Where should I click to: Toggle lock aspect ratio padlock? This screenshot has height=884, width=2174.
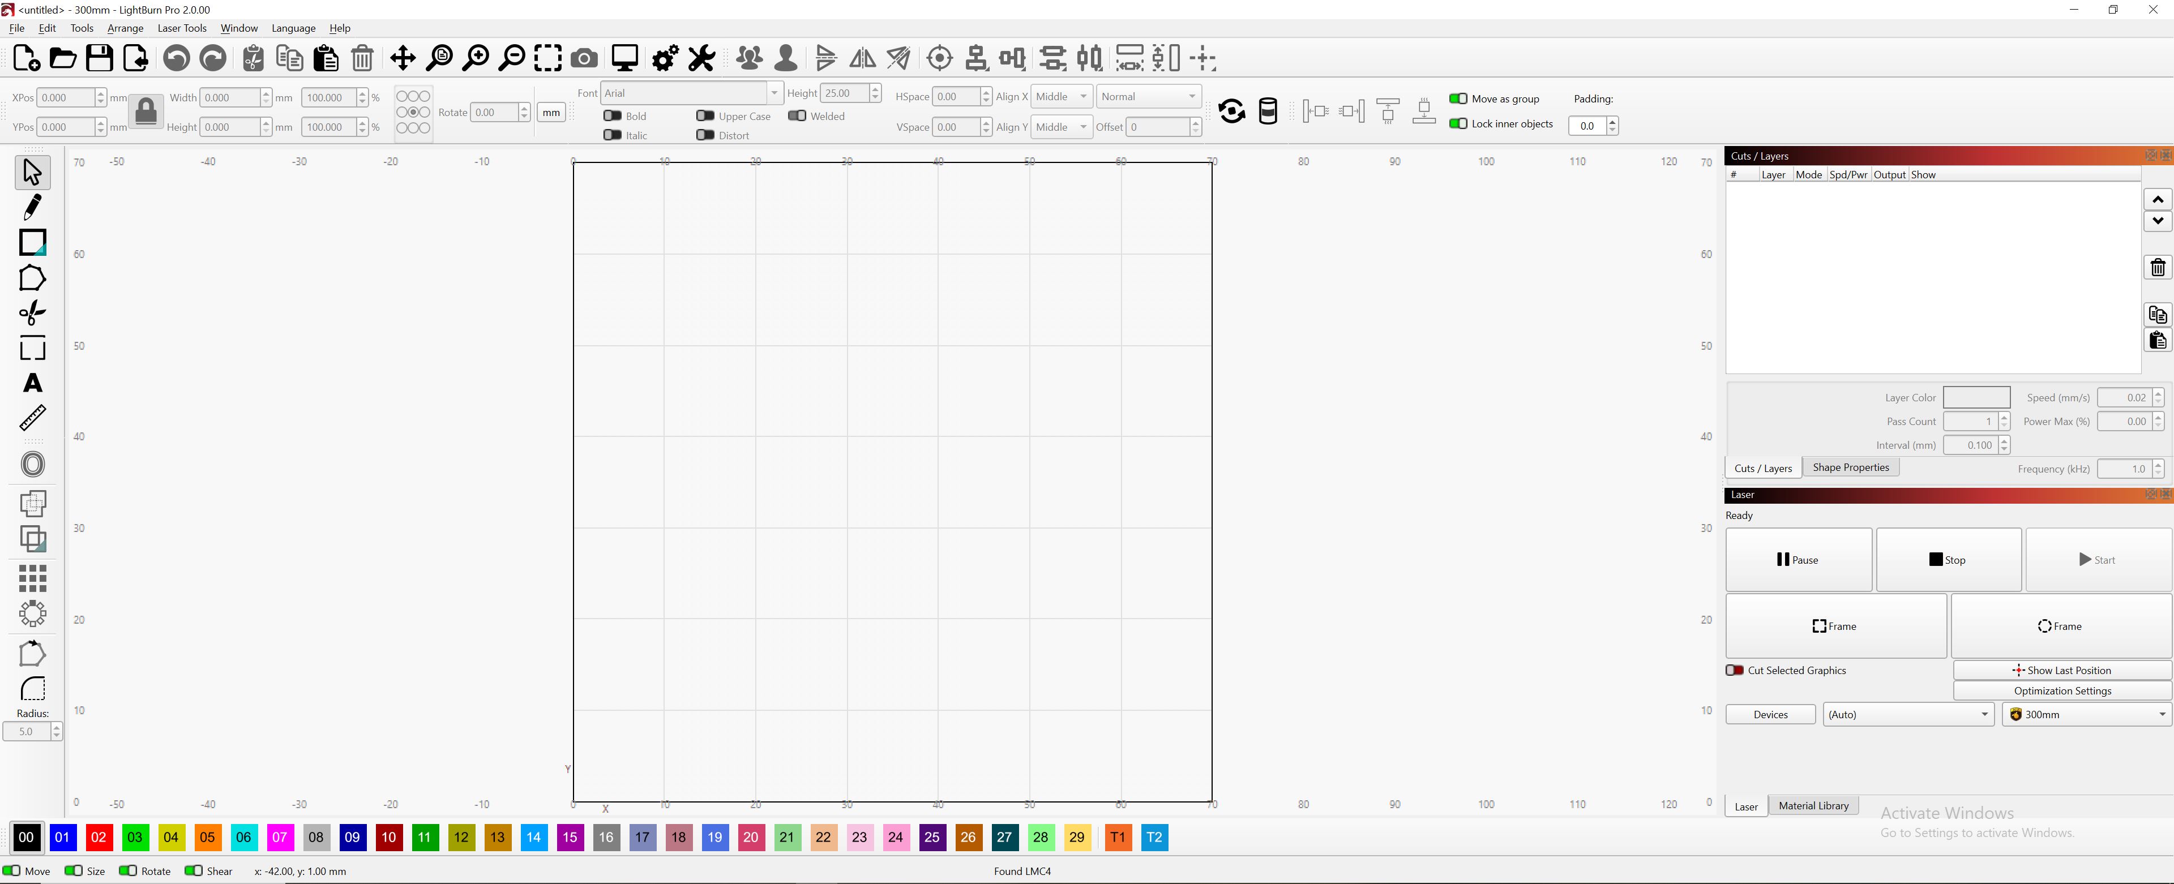[146, 111]
